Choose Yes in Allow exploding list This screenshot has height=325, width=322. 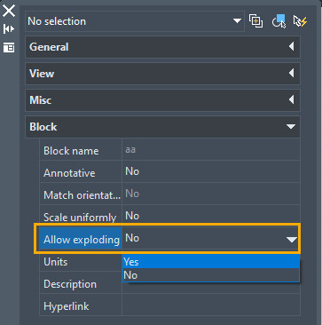(211, 262)
